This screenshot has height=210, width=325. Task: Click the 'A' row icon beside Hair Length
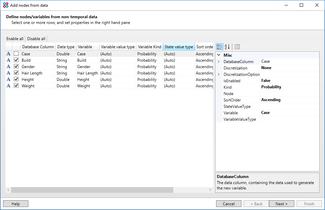(x=8, y=73)
